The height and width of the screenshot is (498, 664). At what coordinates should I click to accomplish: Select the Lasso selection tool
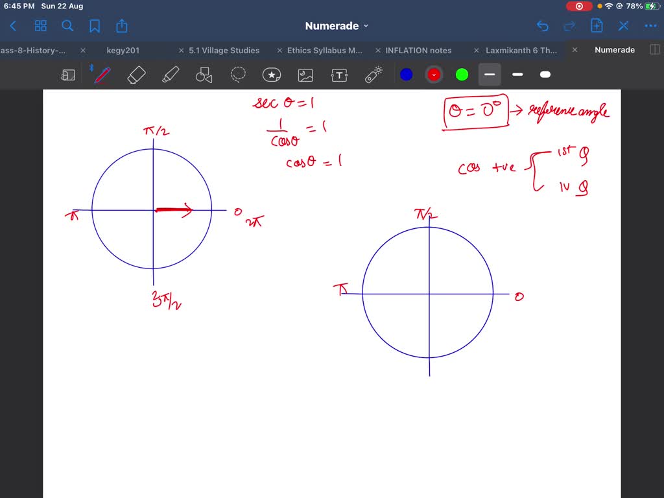tap(238, 75)
